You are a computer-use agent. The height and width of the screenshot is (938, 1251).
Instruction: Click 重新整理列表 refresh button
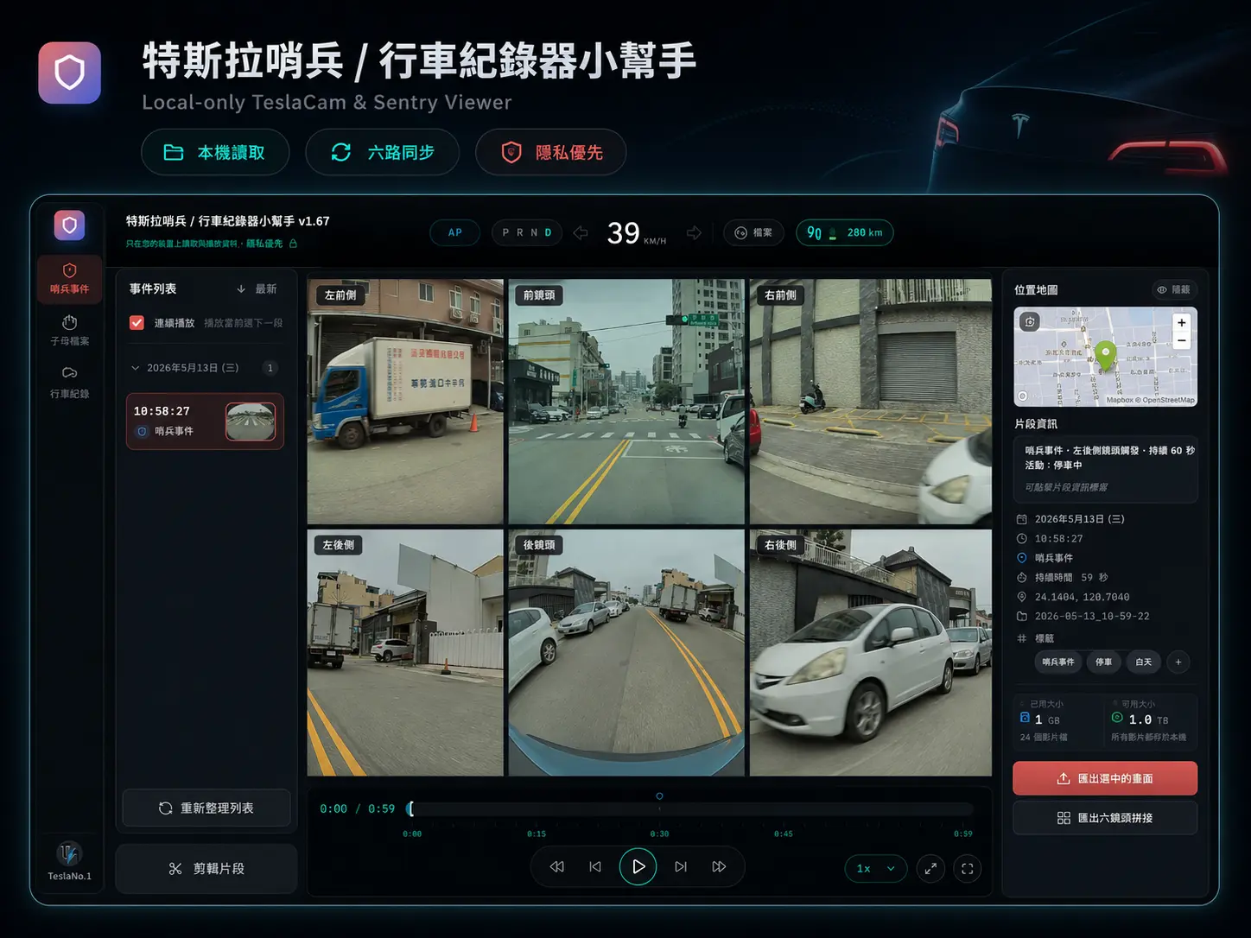(206, 808)
